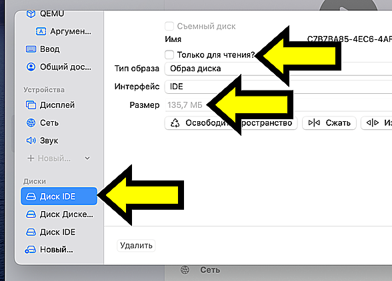Image resolution: width=392 pixels, height=281 pixels.
Task: Open the Аргумен... sidebar item
Action: pos(64,31)
